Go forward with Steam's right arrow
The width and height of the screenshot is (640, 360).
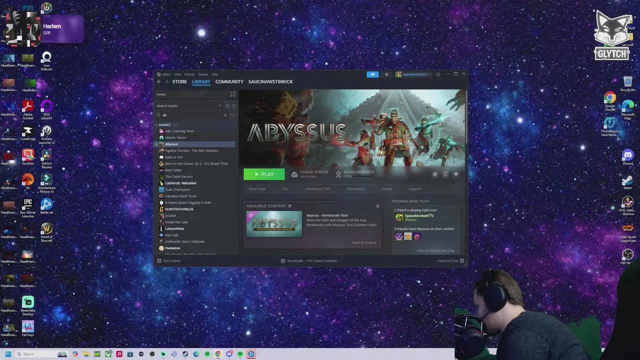click(166, 81)
